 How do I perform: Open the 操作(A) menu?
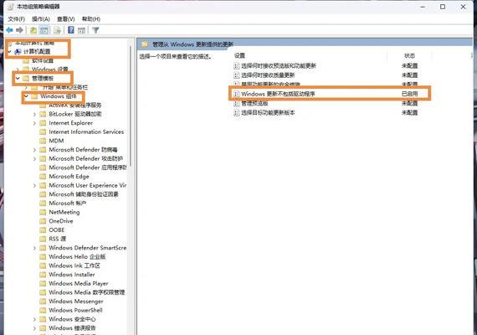pyautogui.click(x=41, y=19)
